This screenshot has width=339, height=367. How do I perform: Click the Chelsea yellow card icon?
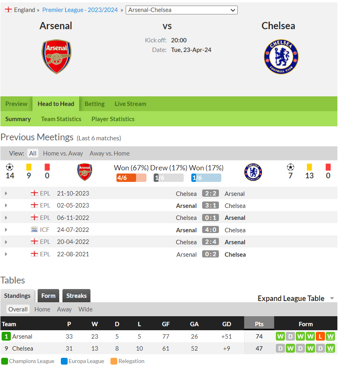(x=309, y=167)
